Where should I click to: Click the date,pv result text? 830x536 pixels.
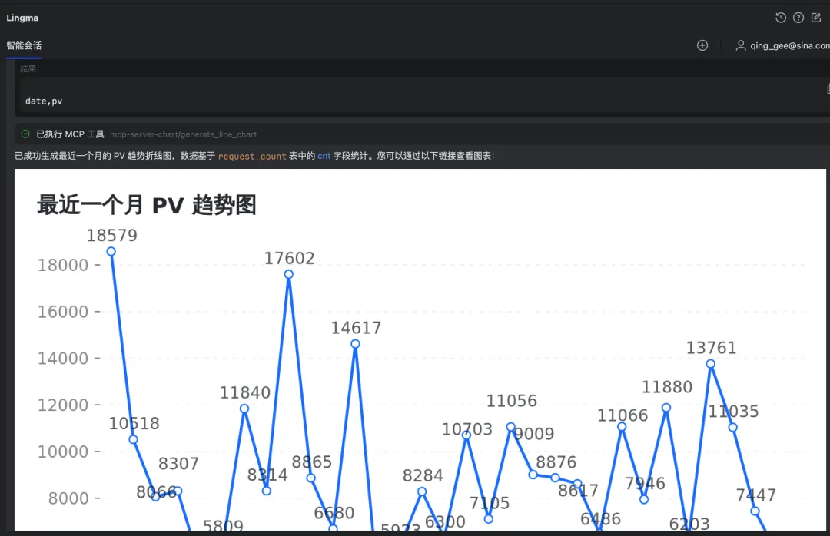coord(43,101)
